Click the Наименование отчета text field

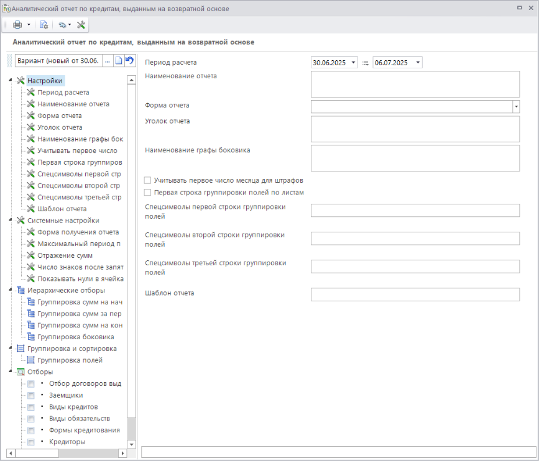(415, 84)
